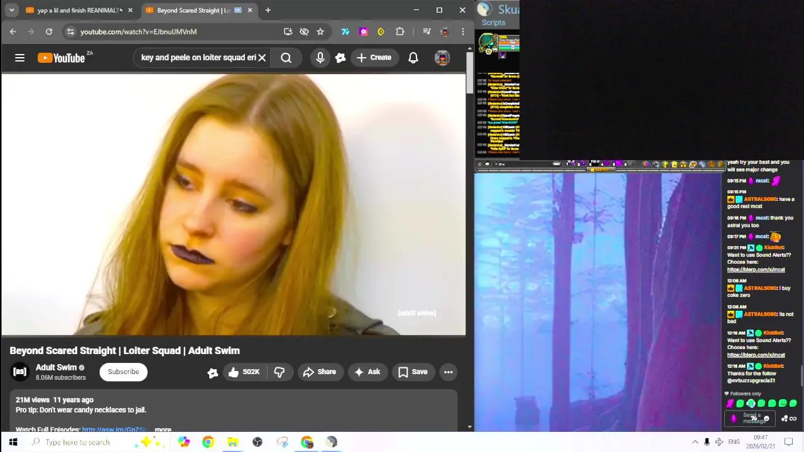Open a new Chrome tab
The height and width of the screenshot is (452, 804).
pyautogui.click(x=268, y=10)
